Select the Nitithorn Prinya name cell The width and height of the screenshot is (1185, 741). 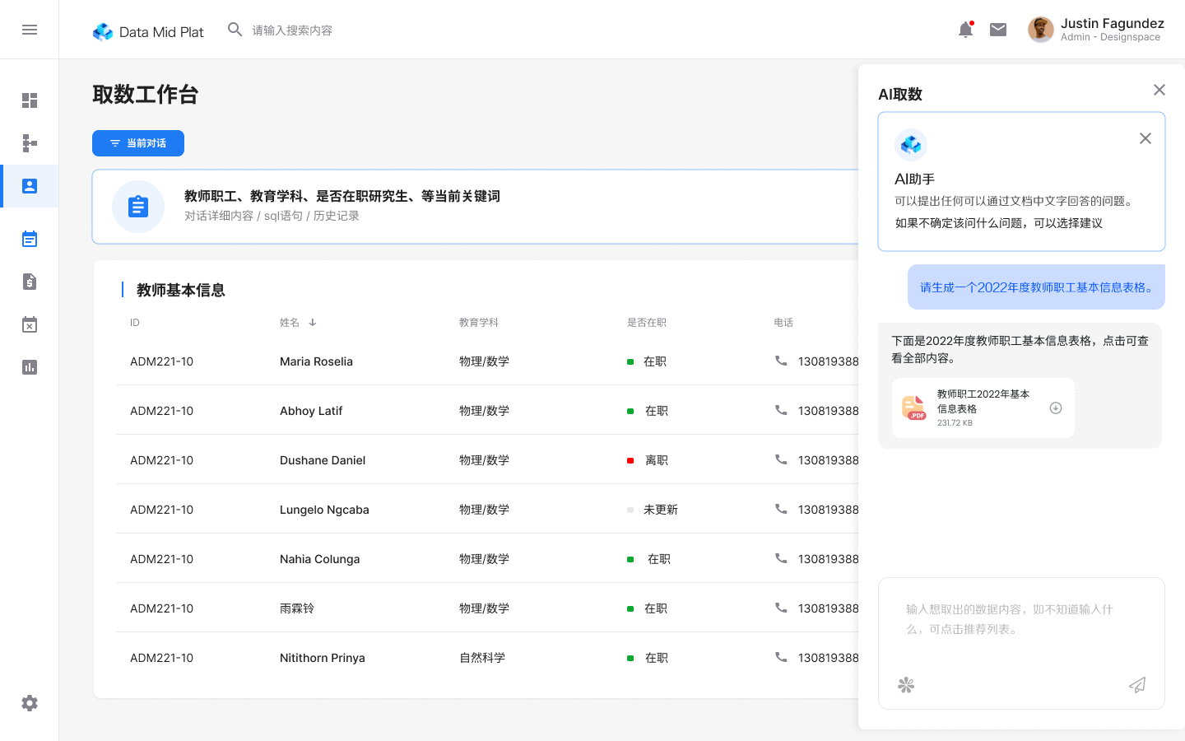pyautogui.click(x=323, y=658)
